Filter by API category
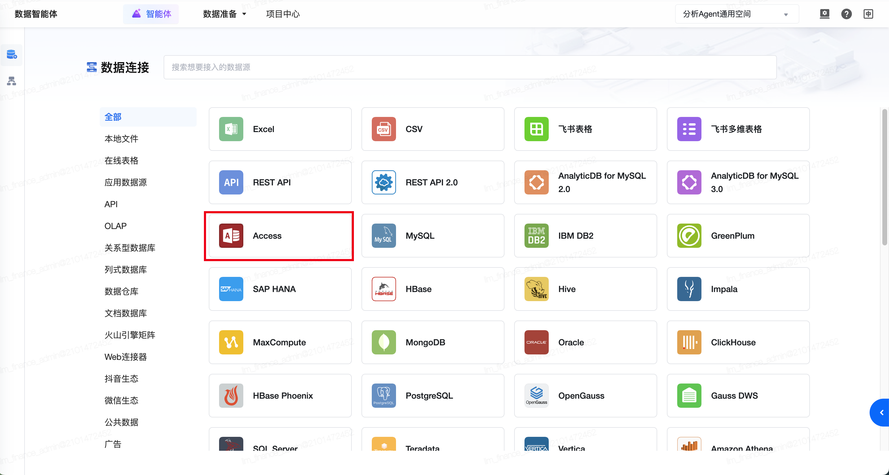This screenshot has width=889, height=475. (111, 204)
